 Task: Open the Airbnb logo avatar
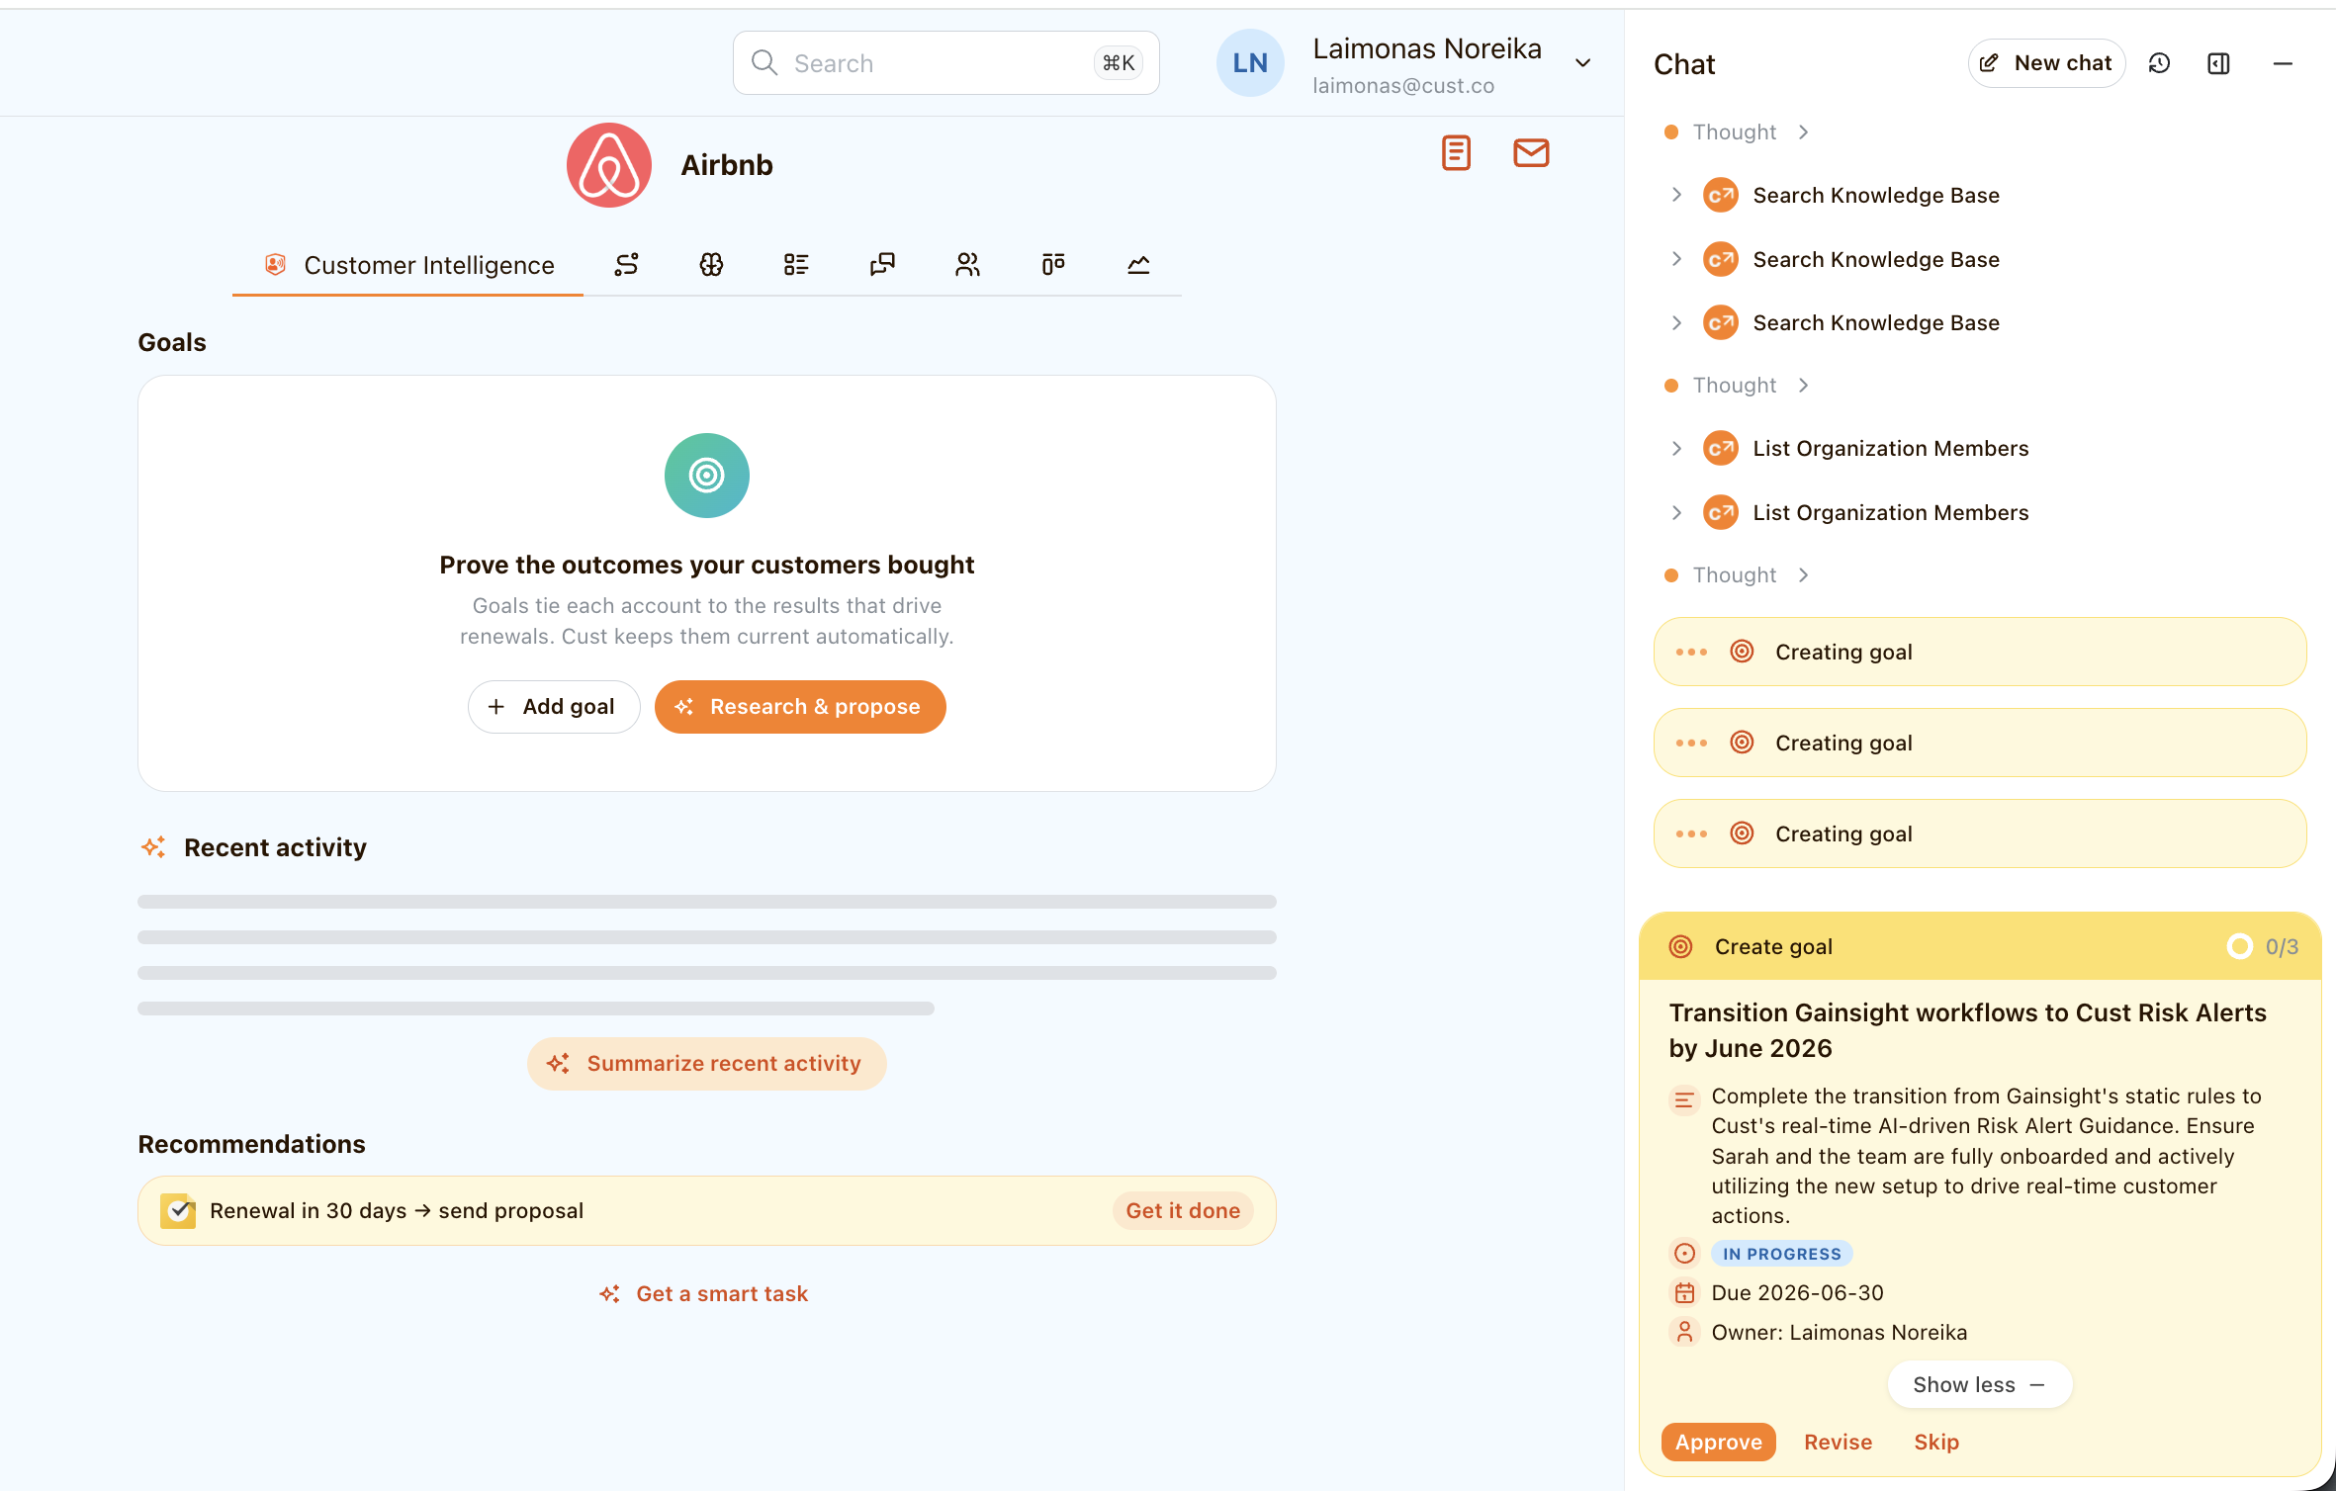coord(609,165)
